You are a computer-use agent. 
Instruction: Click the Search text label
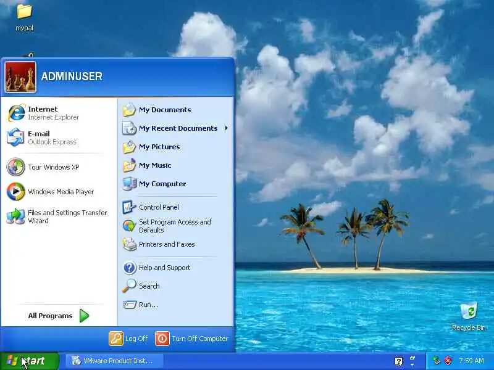[149, 286]
